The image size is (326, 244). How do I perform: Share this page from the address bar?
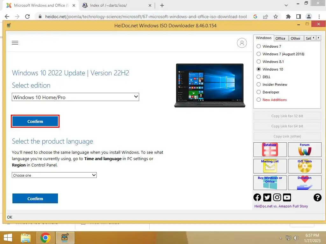coord(266,17)
